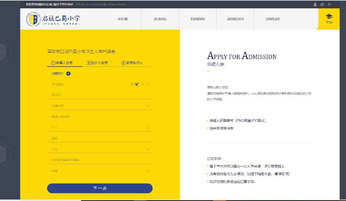Open the Weibo social icon
346x201 pixels.
pyautogui.click(x=322, y=5)
